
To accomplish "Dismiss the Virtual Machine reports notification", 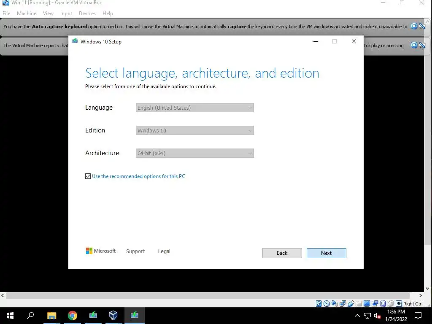I will point(414,45).
